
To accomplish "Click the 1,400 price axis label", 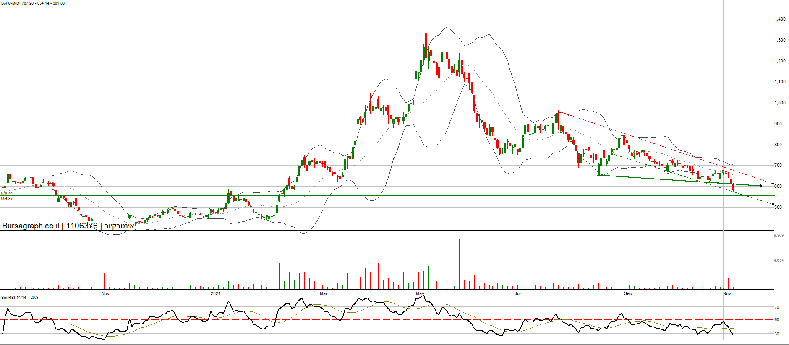I will (x=780, y=19).
